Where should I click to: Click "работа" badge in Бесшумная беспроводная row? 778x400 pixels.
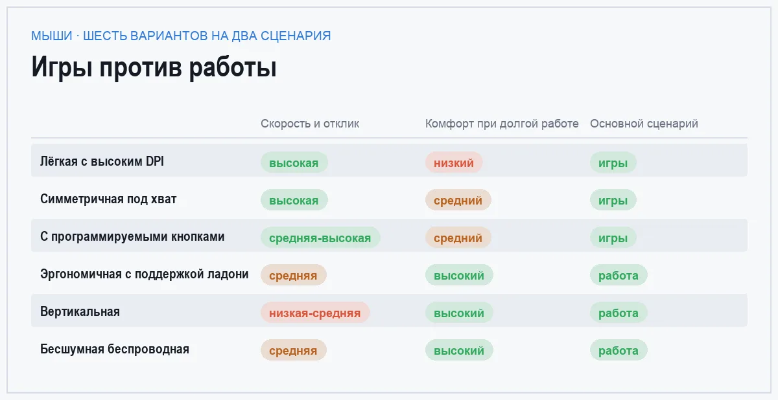619,350
